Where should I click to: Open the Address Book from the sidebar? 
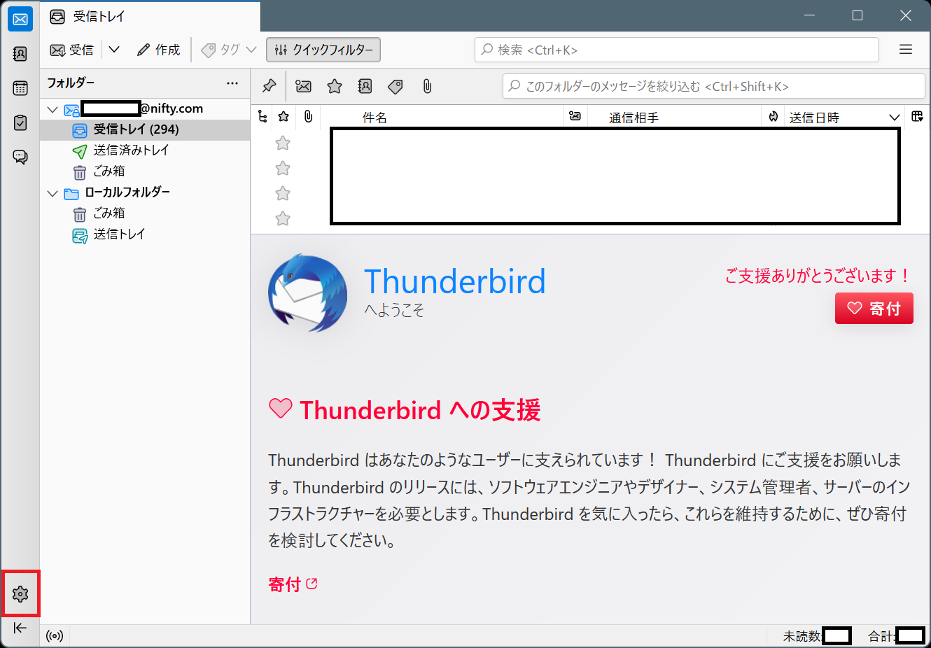[20, 54]
